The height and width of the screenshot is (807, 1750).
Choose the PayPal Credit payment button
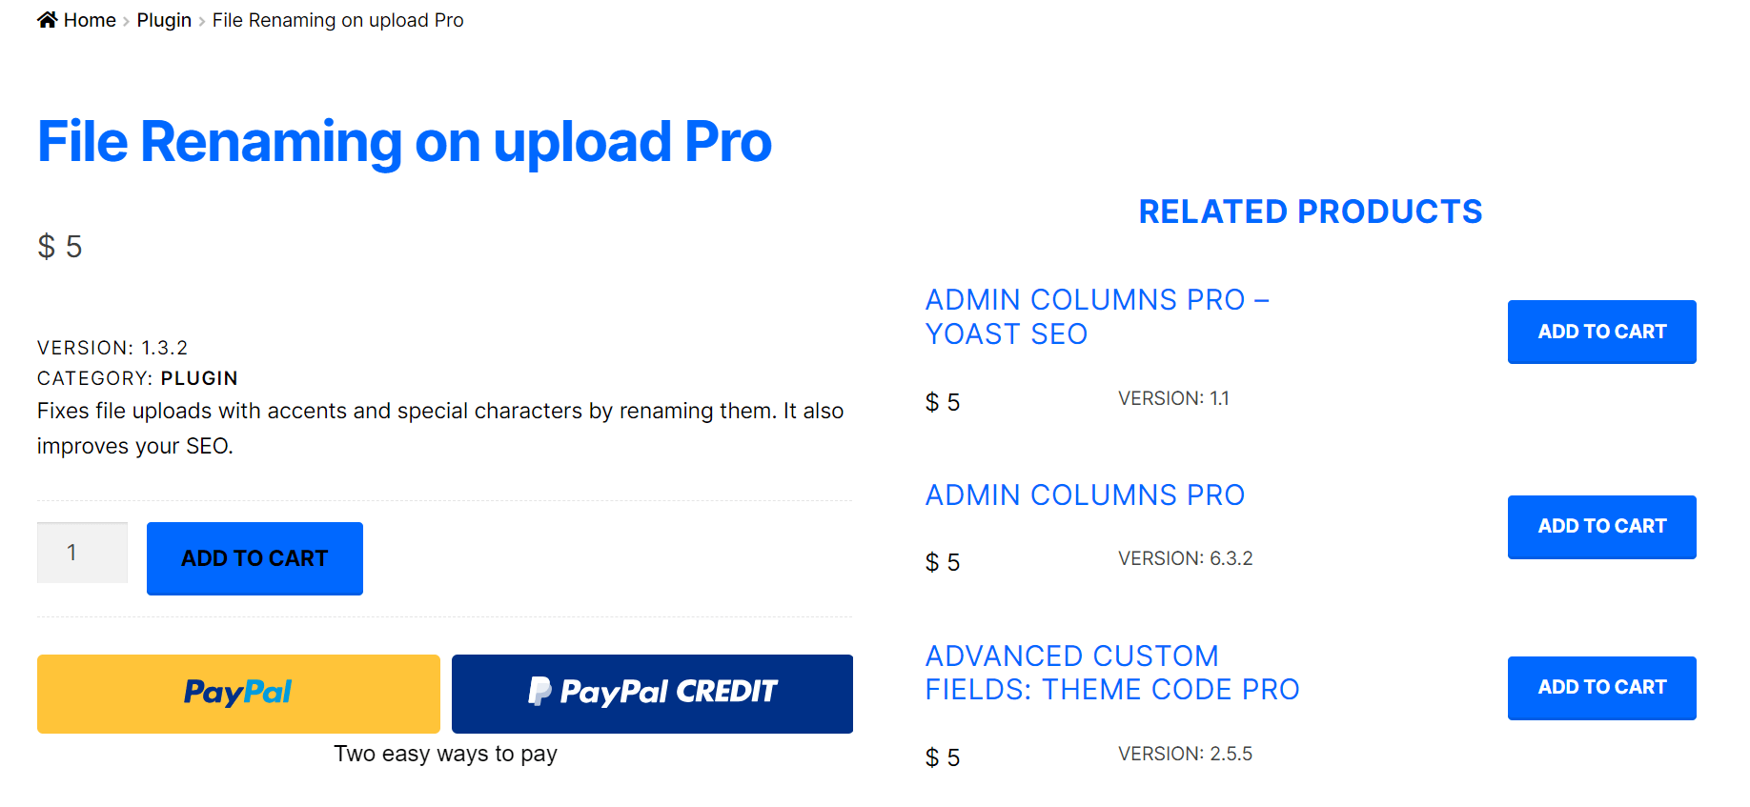[652, 694]
